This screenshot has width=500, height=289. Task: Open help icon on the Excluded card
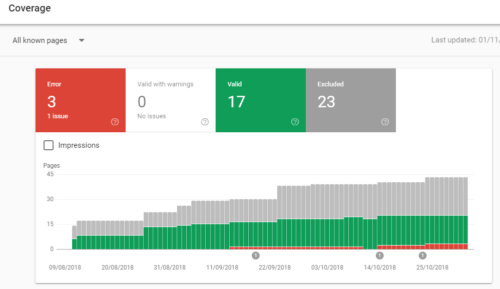(385, 122)
